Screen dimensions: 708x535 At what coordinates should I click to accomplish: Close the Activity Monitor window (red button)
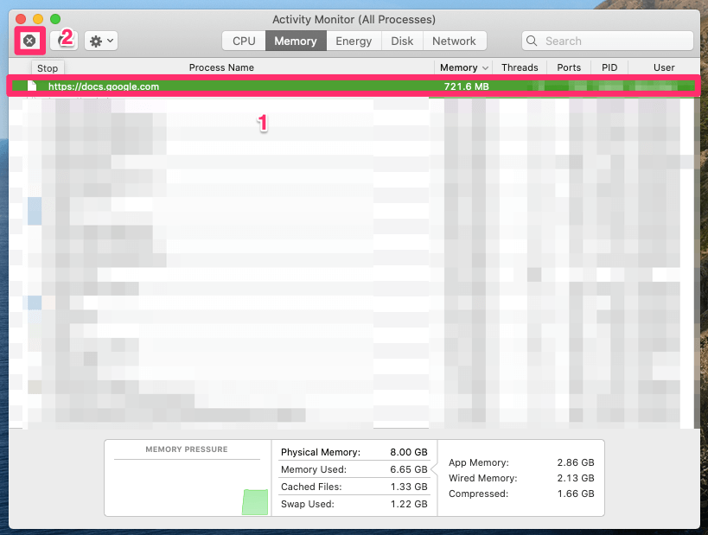(x=21, y=19)
